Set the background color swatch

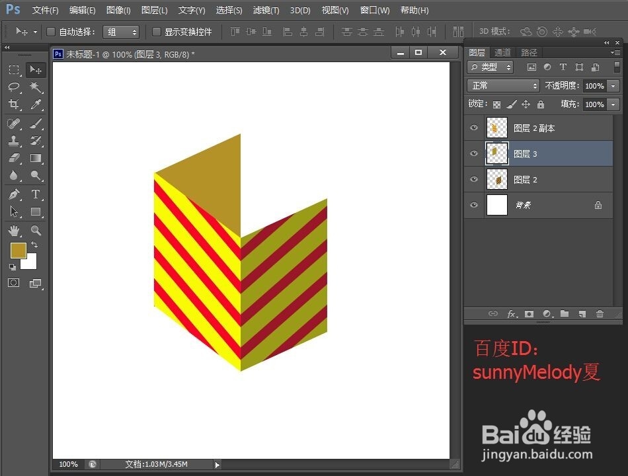click(31, 262)
